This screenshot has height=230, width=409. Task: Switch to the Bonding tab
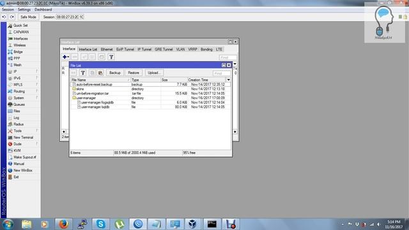click(206, 49)
